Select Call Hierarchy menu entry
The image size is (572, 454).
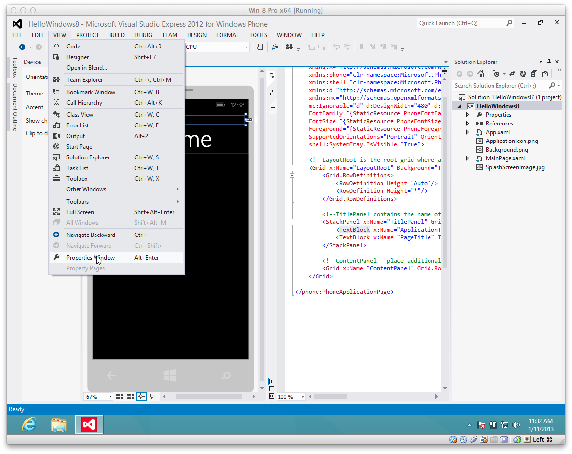coord(116,102)
